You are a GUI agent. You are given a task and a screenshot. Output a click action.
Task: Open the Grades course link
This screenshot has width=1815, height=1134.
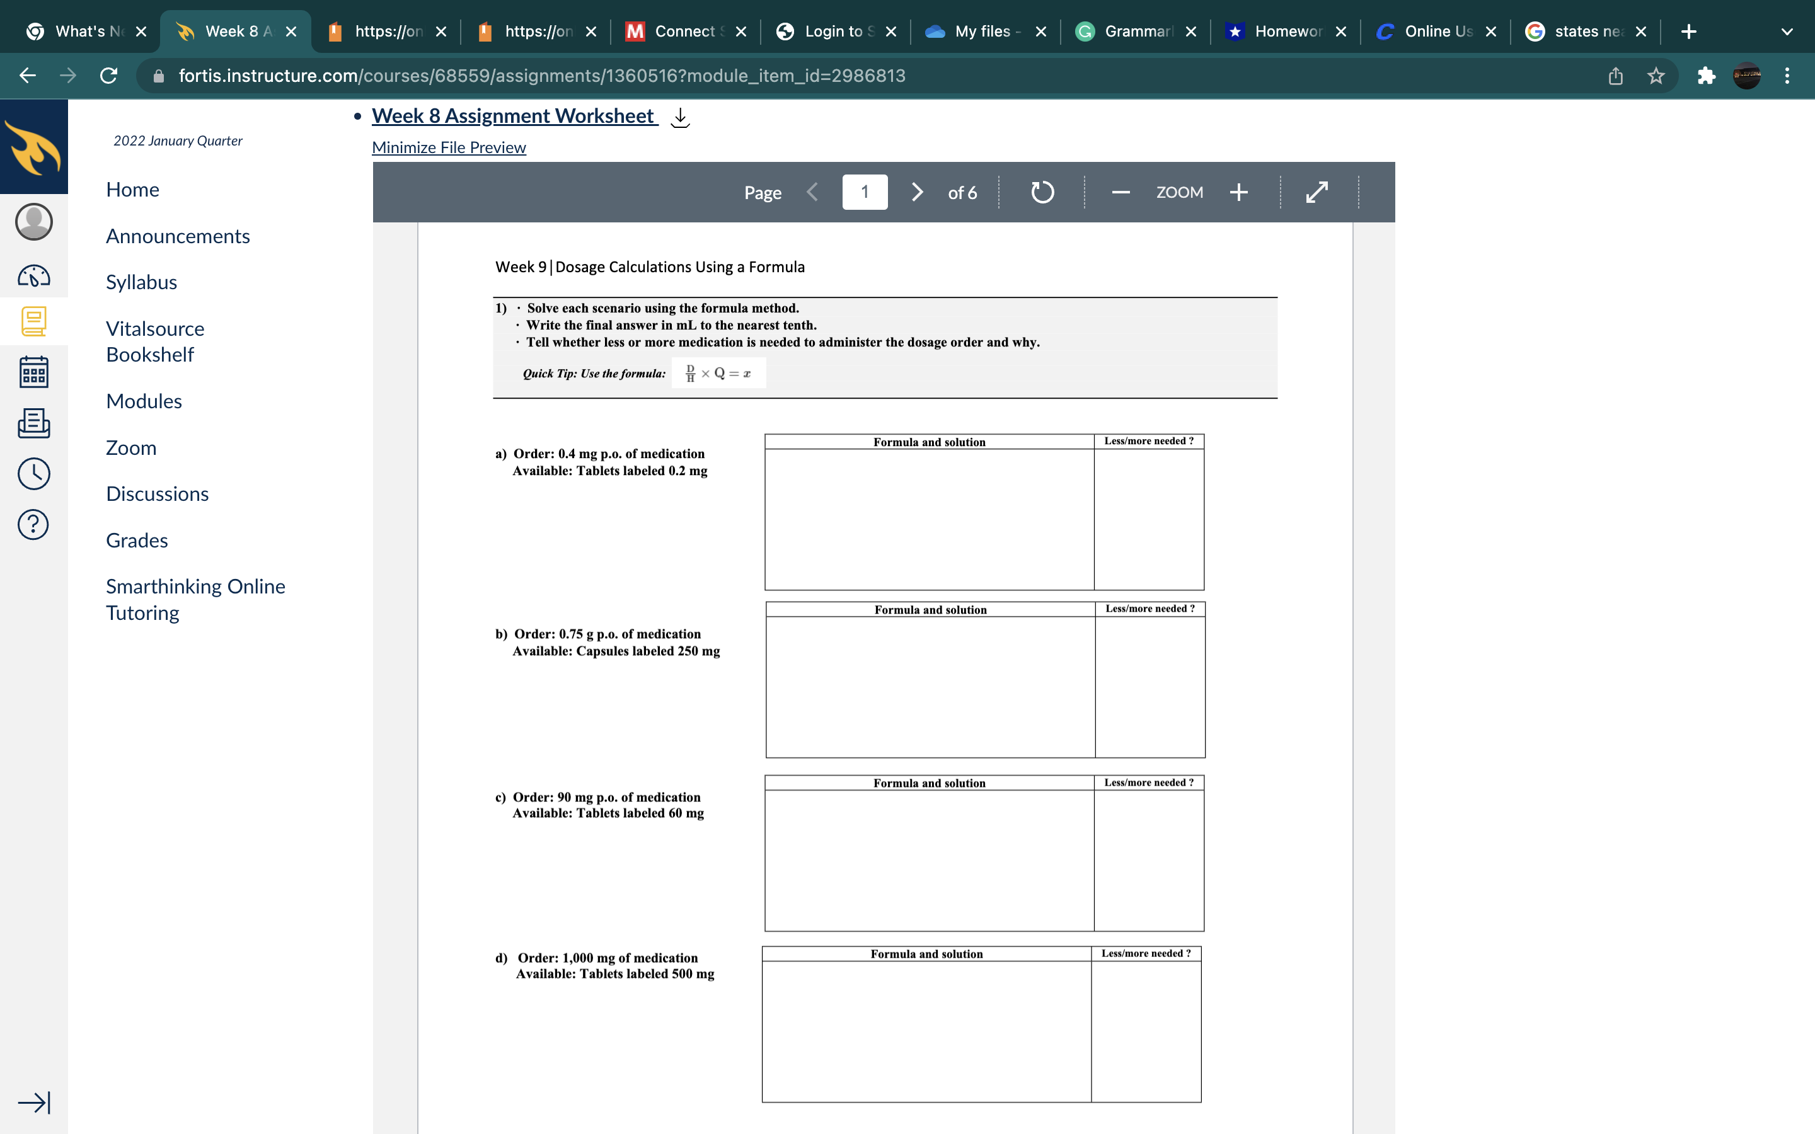137,540
